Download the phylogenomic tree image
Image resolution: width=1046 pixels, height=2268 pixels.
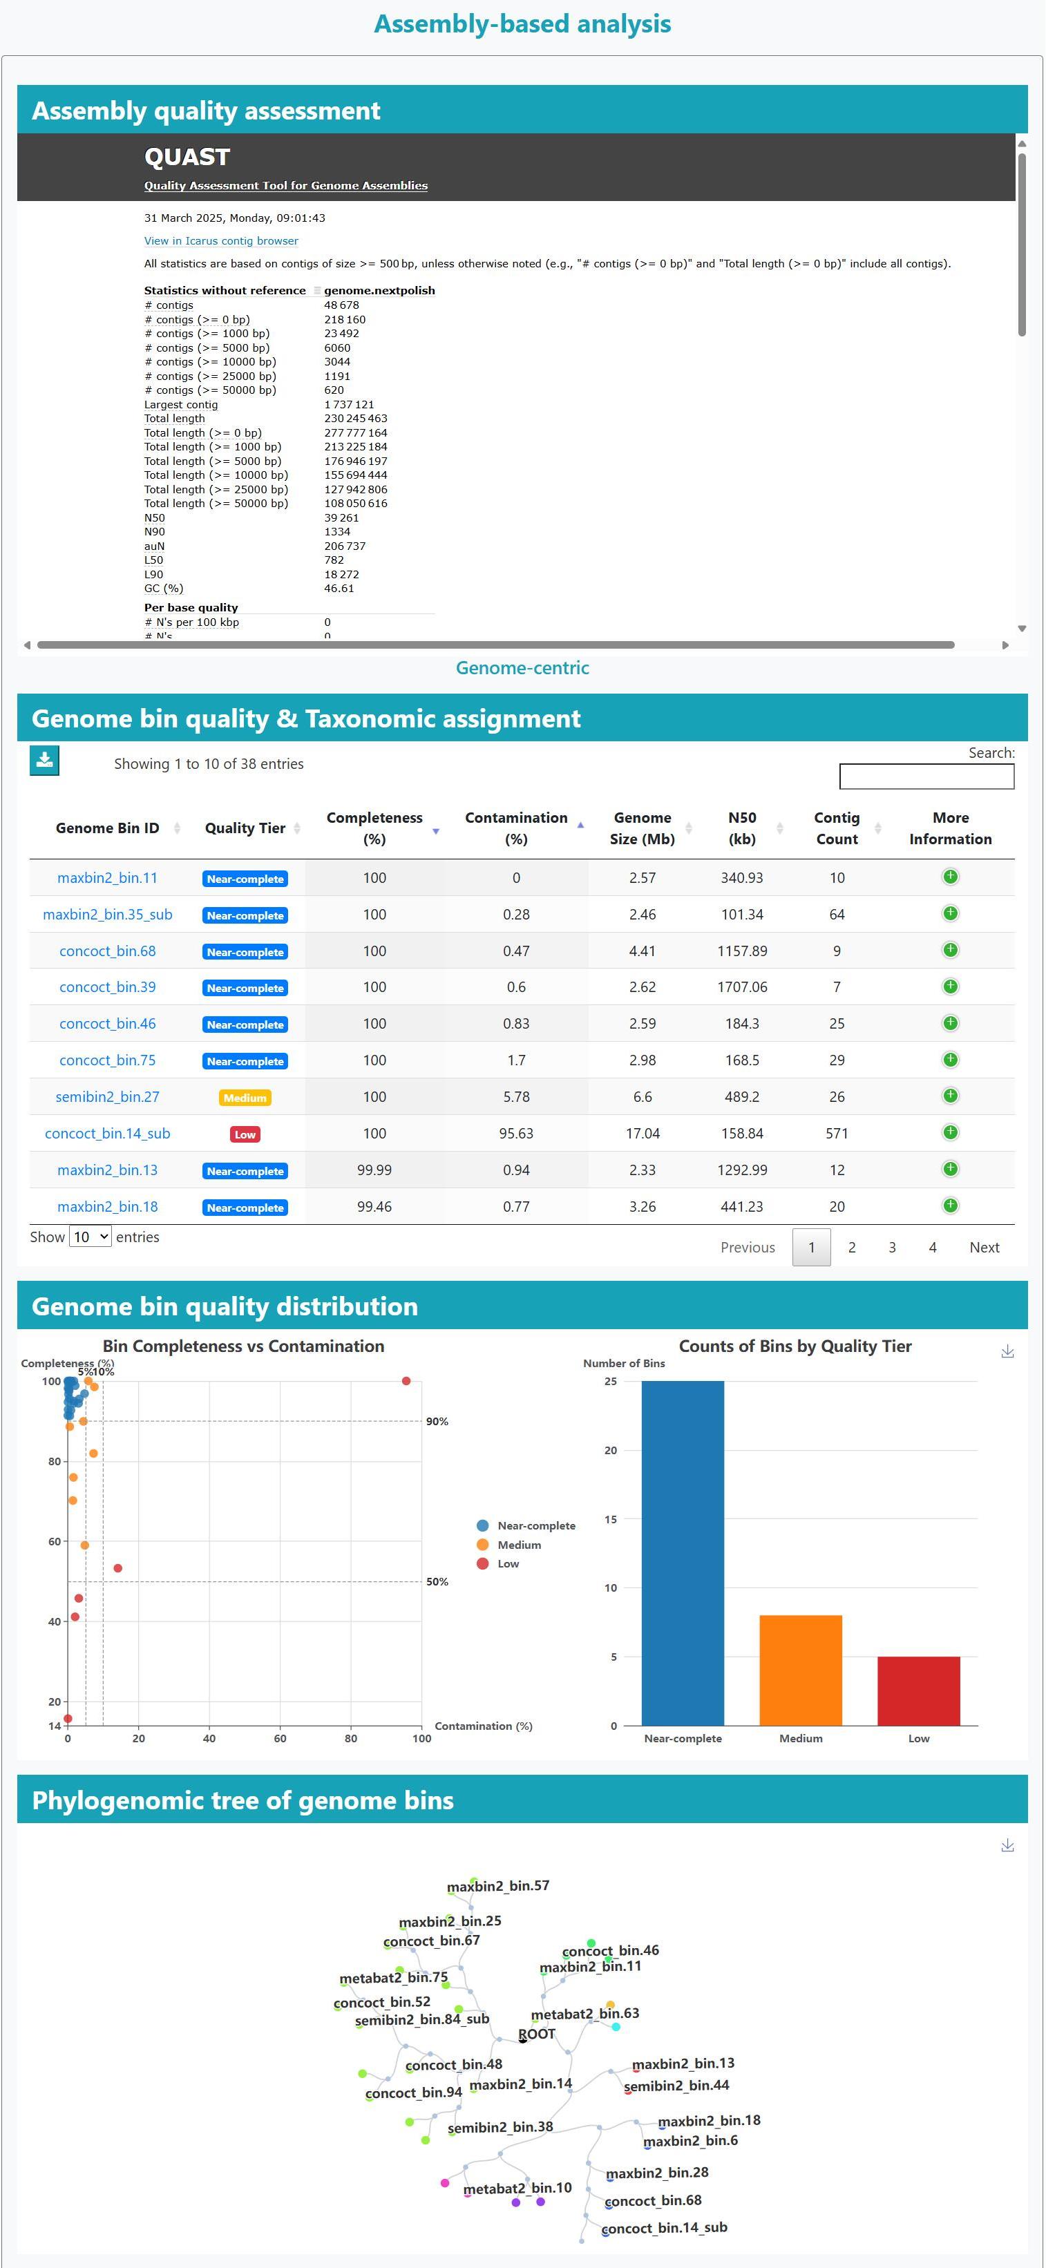click(1007, 1845)
